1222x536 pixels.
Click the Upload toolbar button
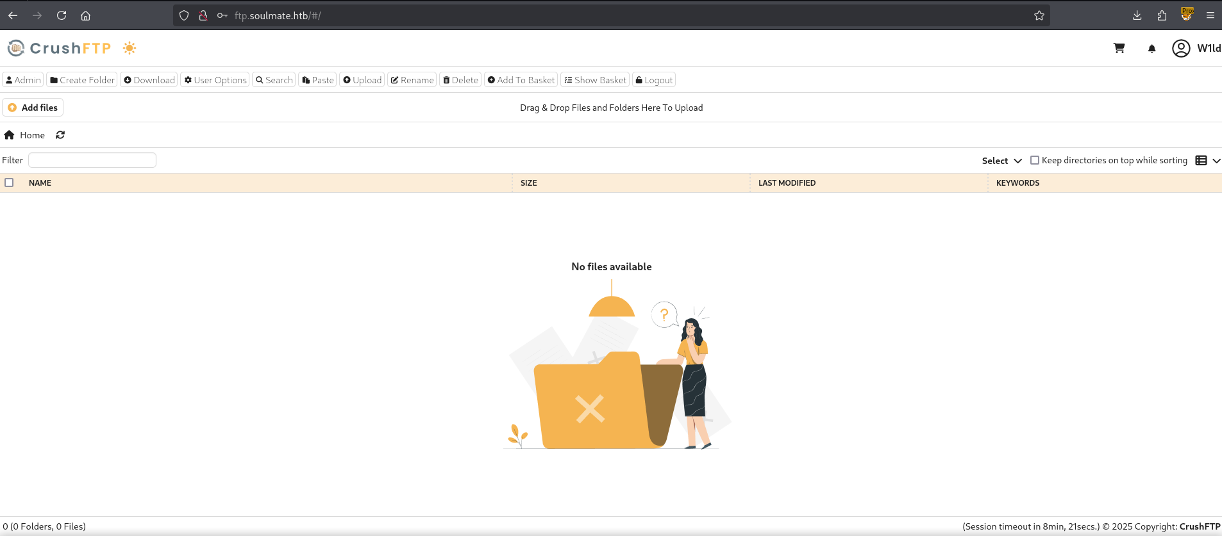point(362,80)
